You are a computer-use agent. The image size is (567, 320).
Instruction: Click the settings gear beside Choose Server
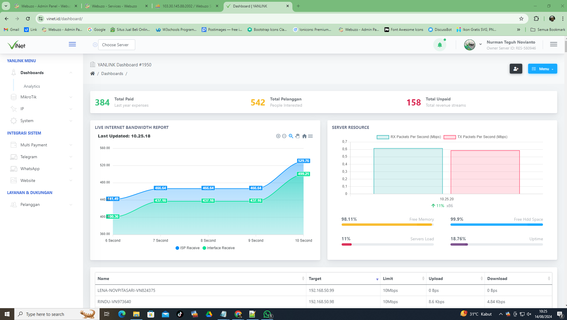95,45
